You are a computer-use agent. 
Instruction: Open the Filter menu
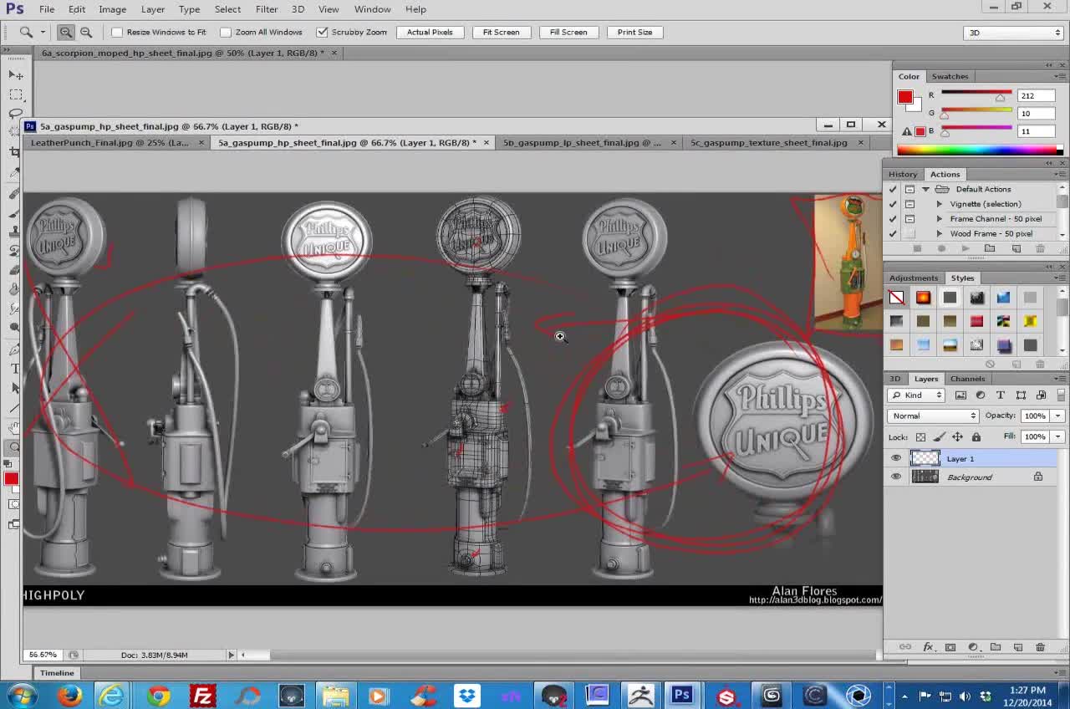click(267, 9)
